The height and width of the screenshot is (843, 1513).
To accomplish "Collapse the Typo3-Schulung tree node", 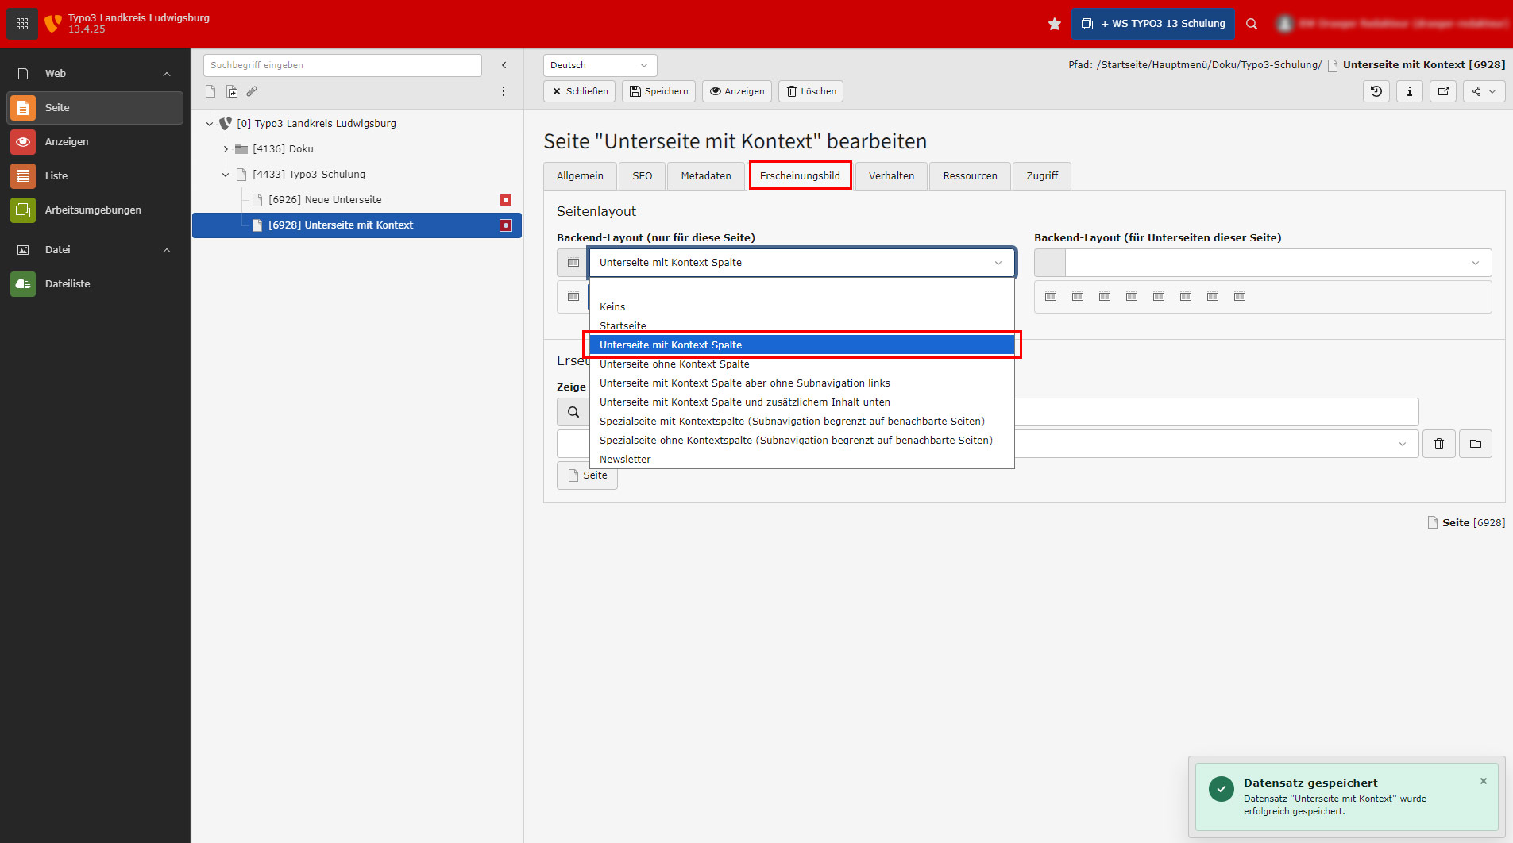I will [226, 175].
